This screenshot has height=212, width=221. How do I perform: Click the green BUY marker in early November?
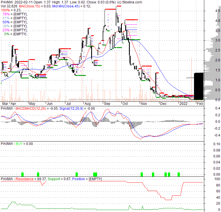click(142, 174)
